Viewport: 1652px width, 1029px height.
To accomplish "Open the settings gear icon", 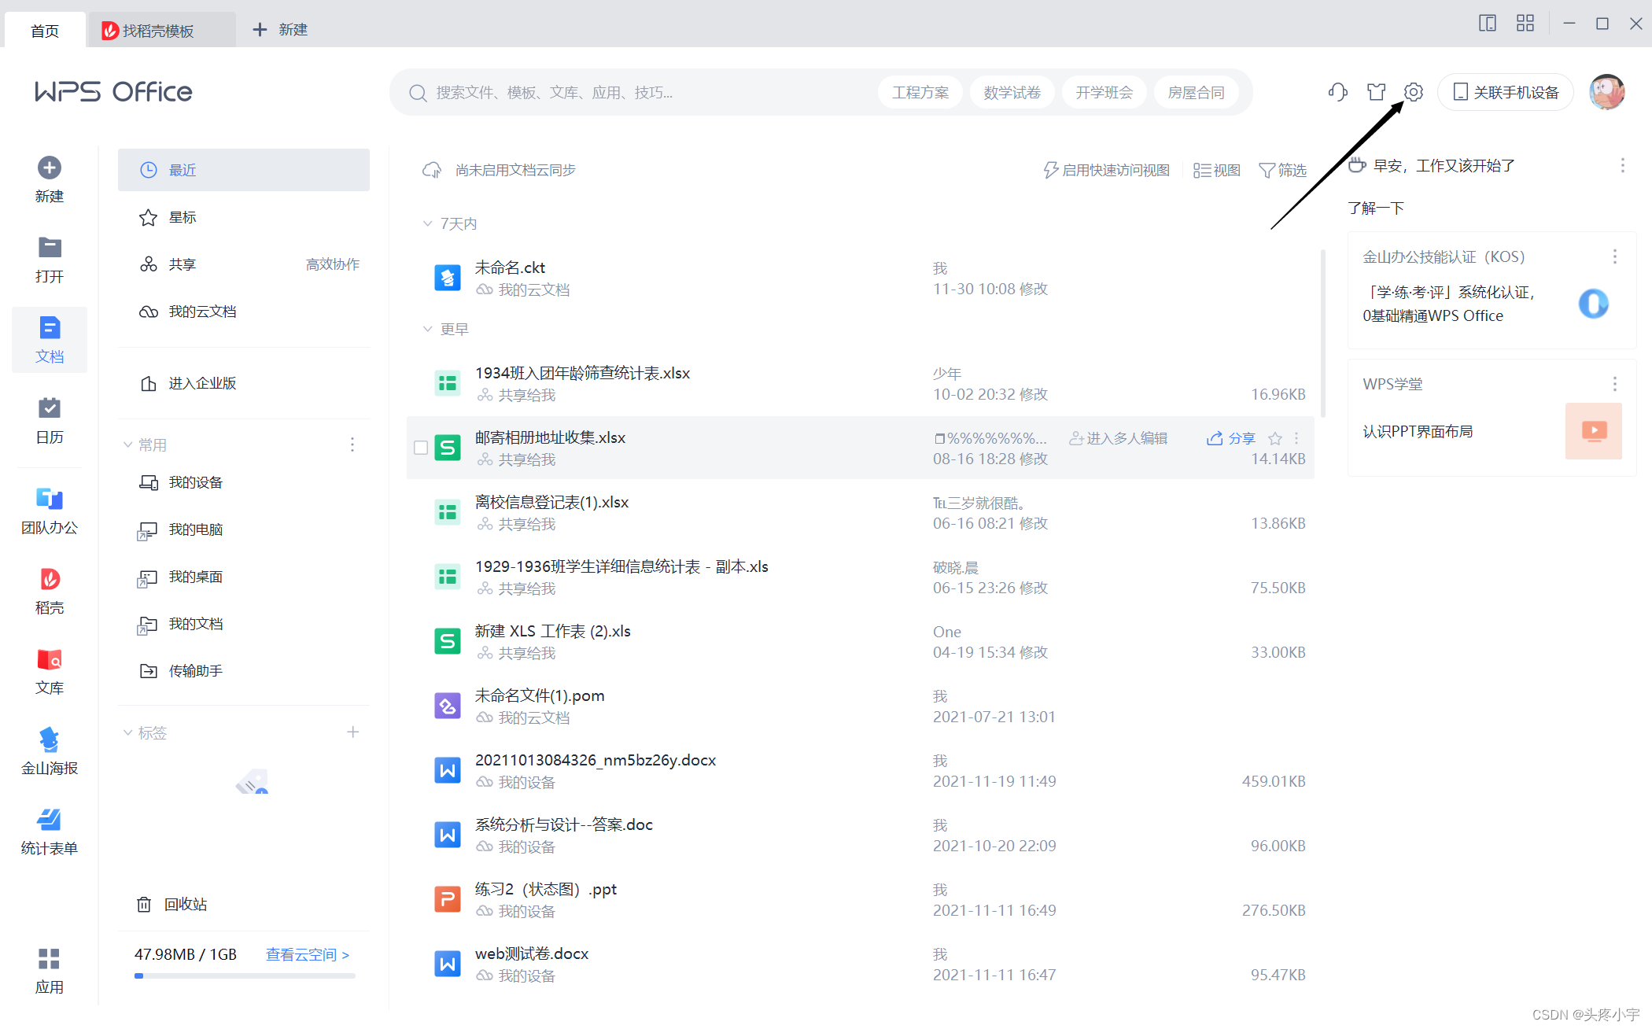I will pos(1414,92).
